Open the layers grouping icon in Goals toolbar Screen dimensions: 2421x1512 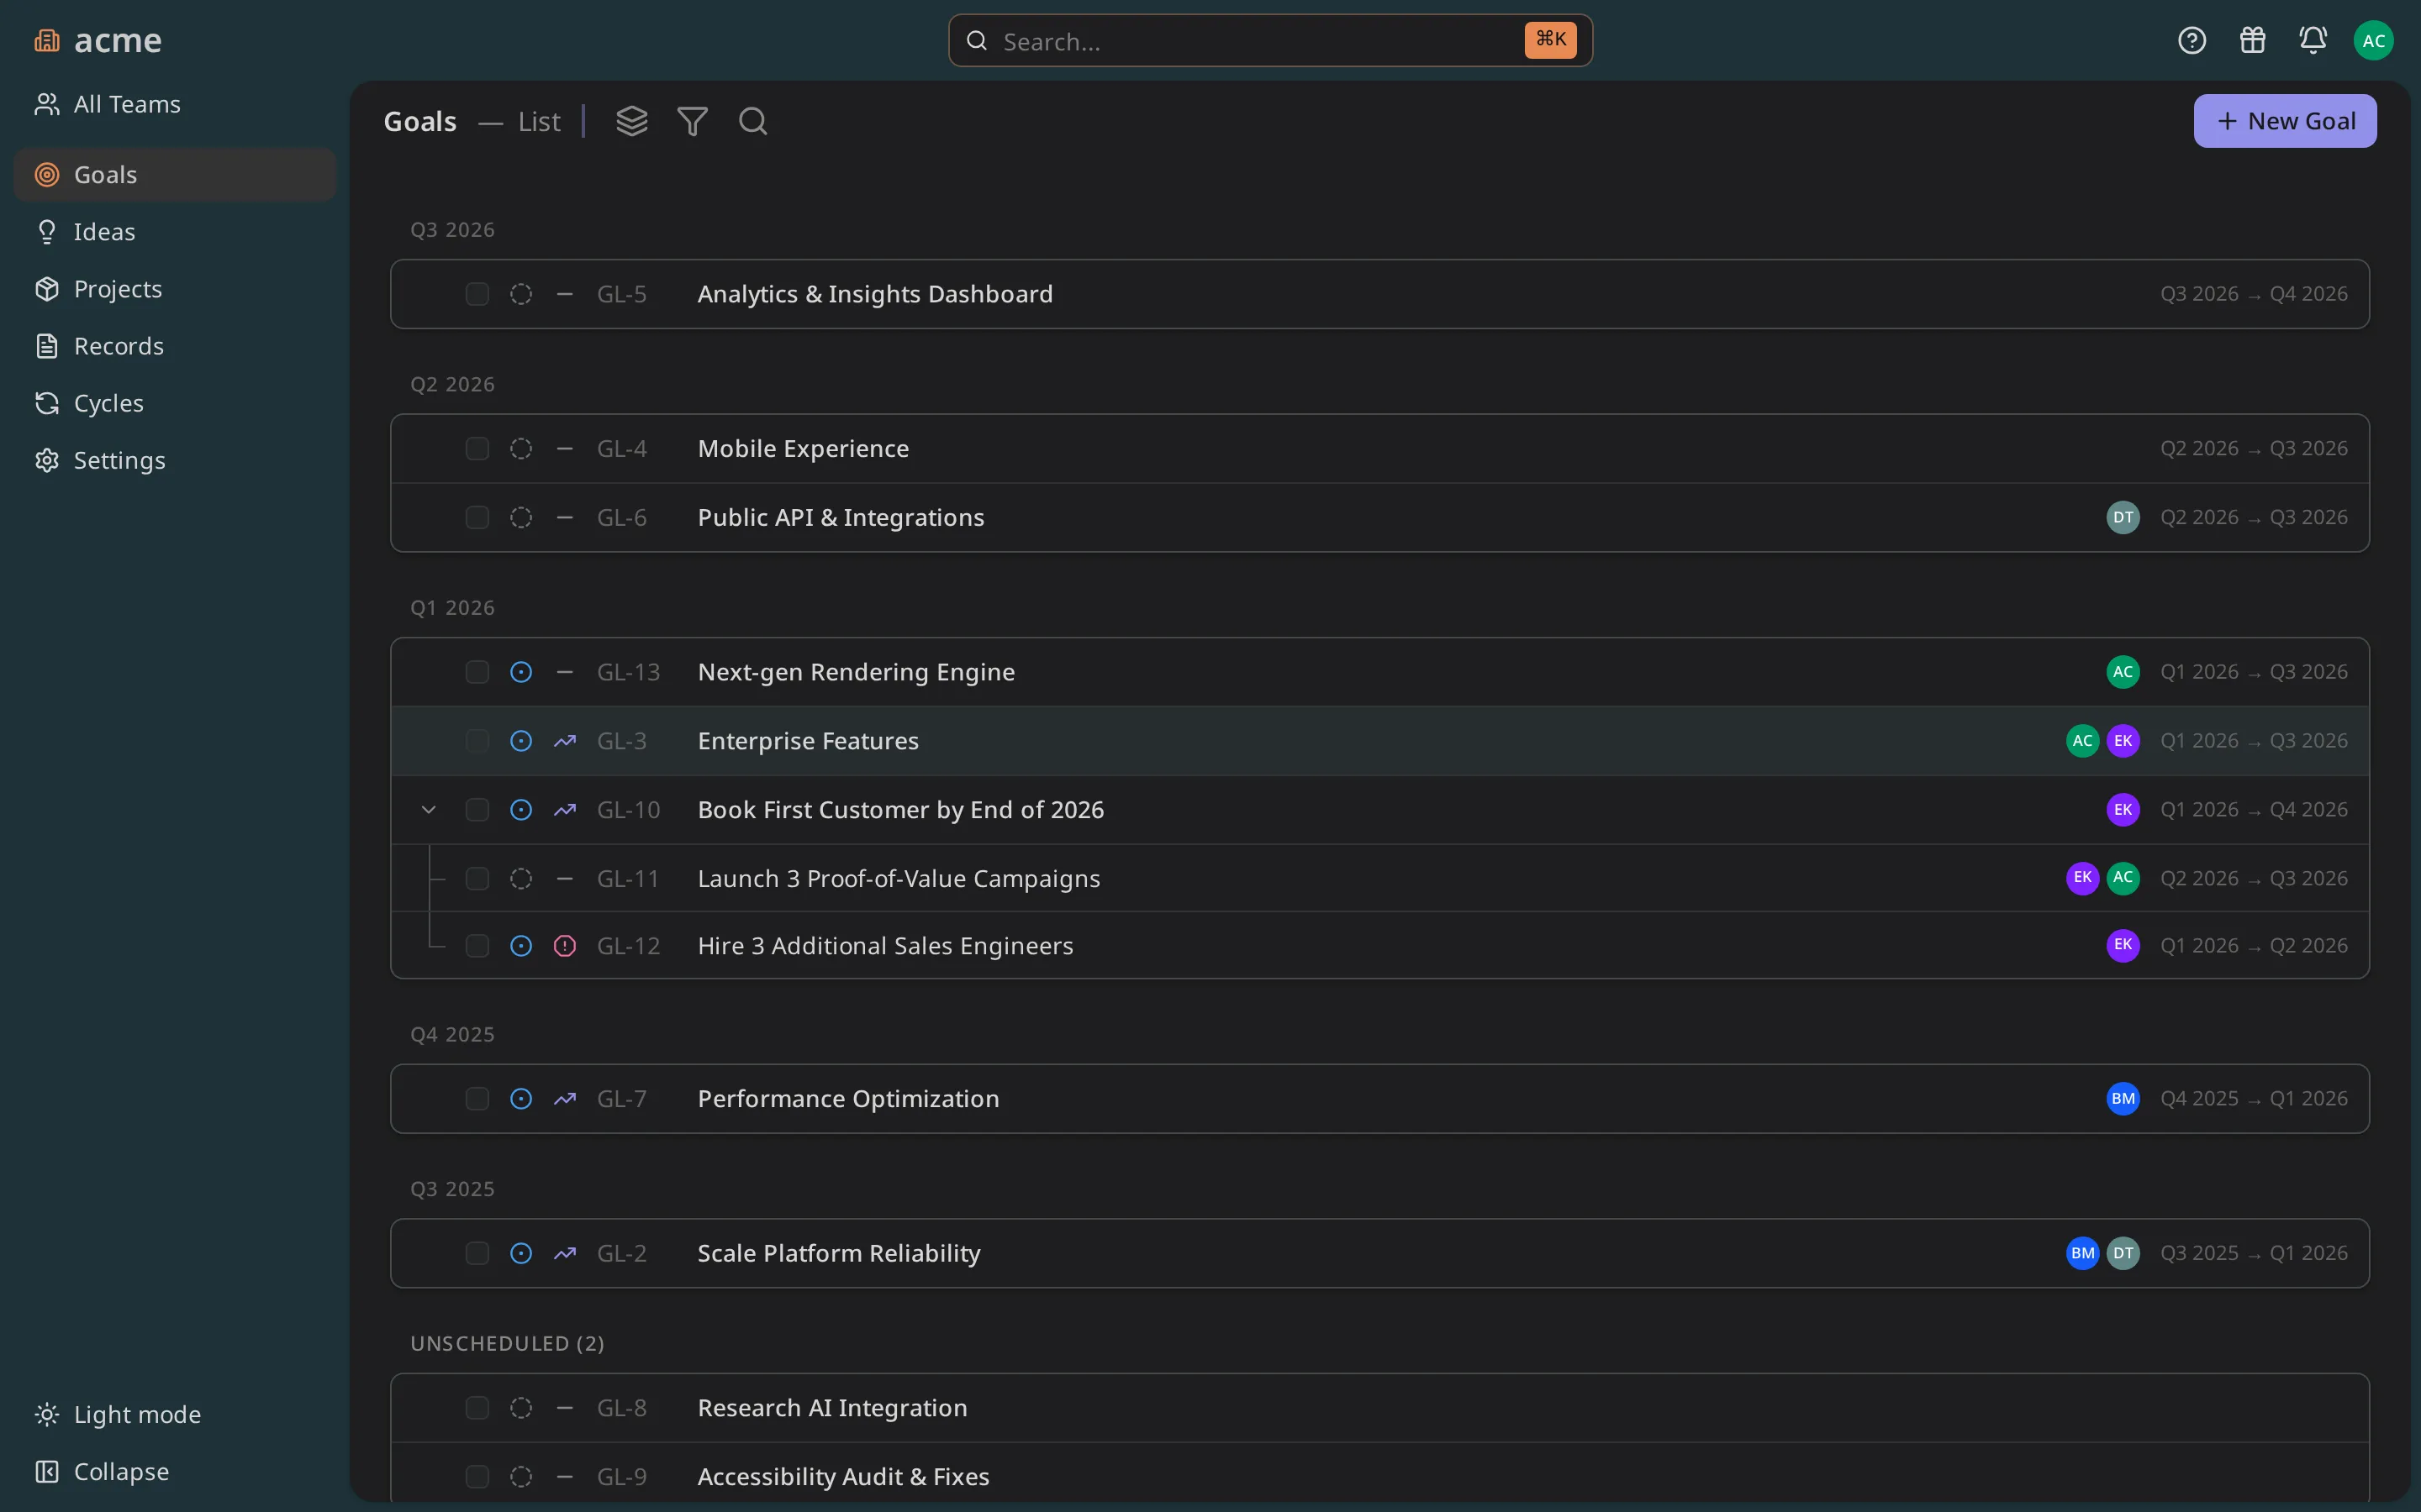pyautogui.click(x=631, y=121)
